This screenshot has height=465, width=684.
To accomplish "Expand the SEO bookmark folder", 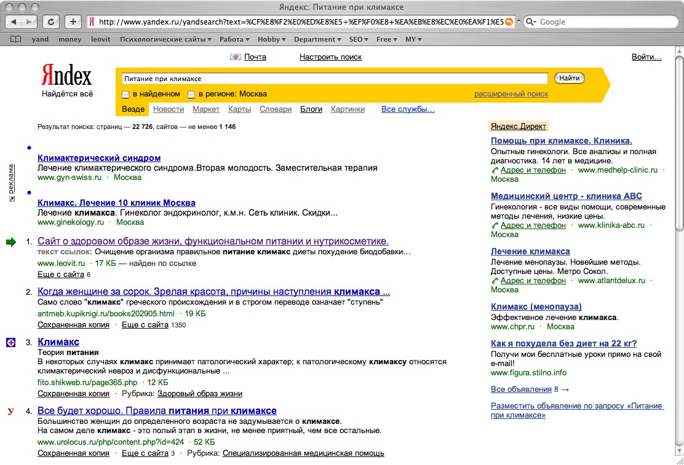I will click(x=359, y=39).
